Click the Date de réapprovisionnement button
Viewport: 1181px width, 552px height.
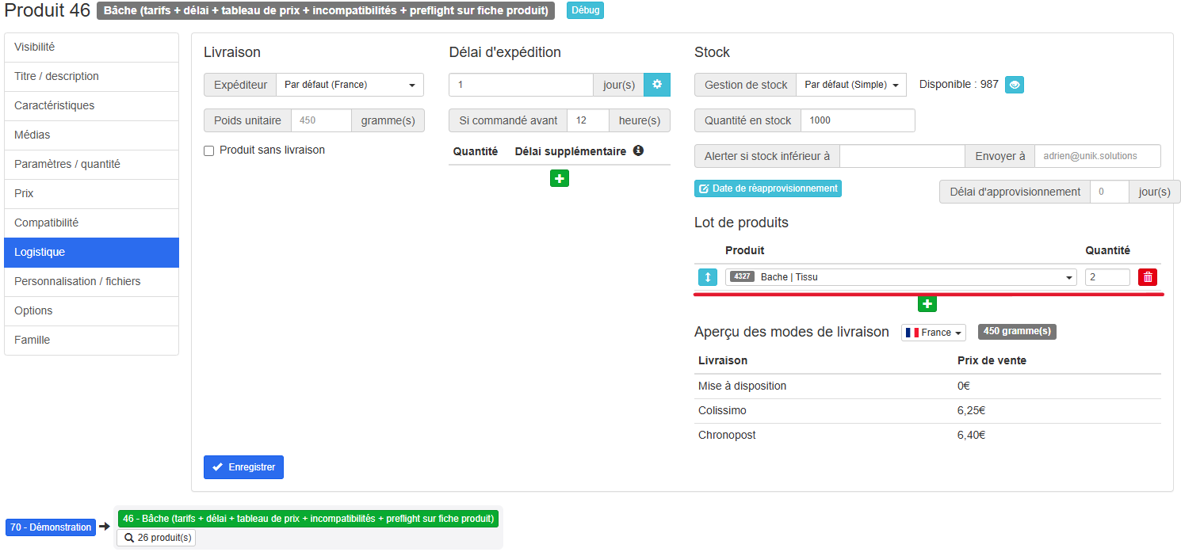coord(767,188)
